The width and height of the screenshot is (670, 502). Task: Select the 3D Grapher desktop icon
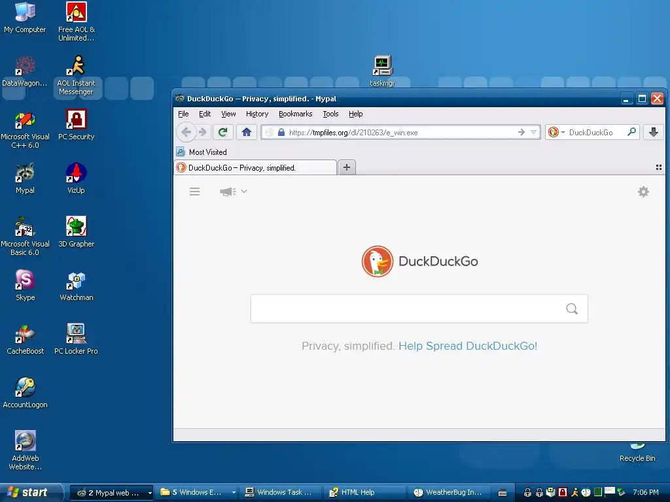point(76,232)
